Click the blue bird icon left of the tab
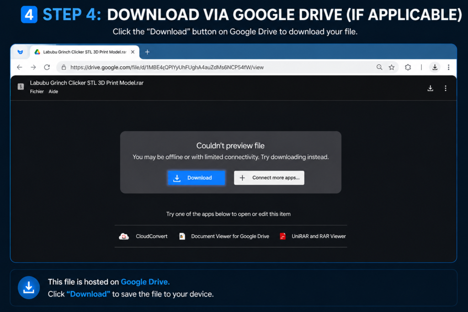 coord(20,52)
